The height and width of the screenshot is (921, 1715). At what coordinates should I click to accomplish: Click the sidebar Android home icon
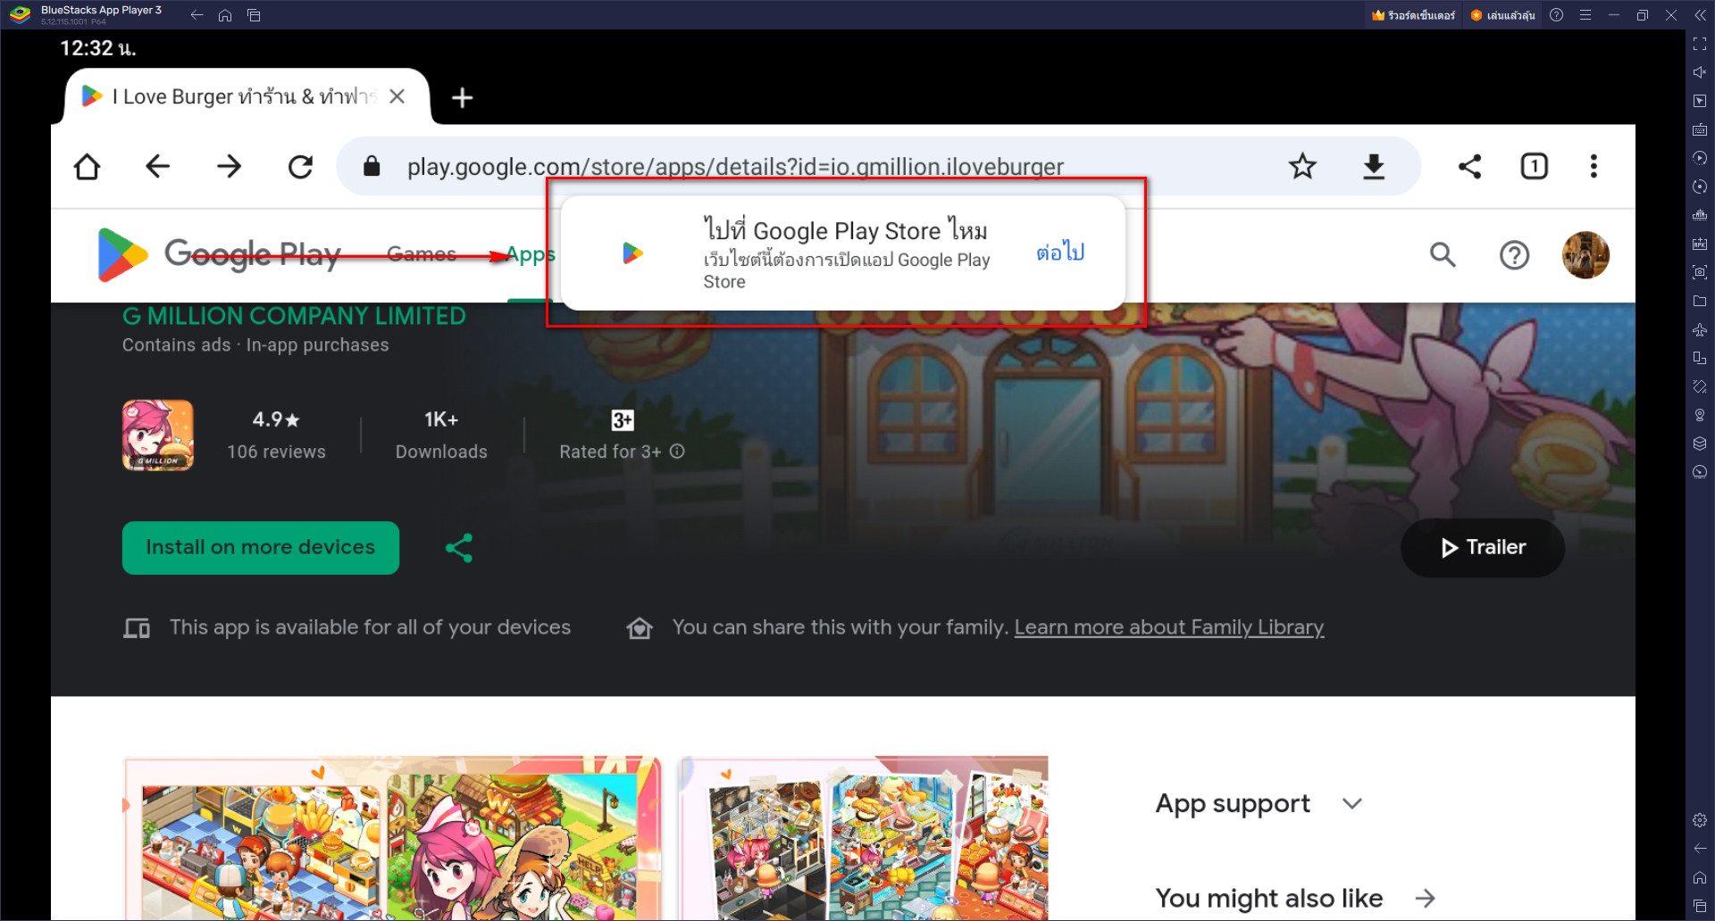(x=1700, y=877)
